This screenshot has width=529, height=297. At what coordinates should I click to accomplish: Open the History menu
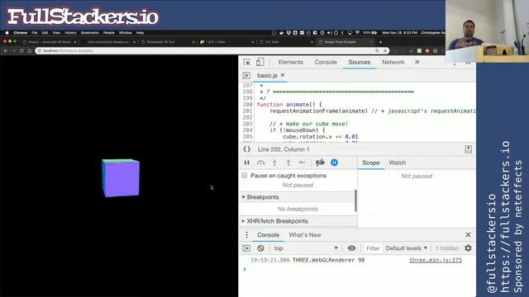[x=70, y=33]
